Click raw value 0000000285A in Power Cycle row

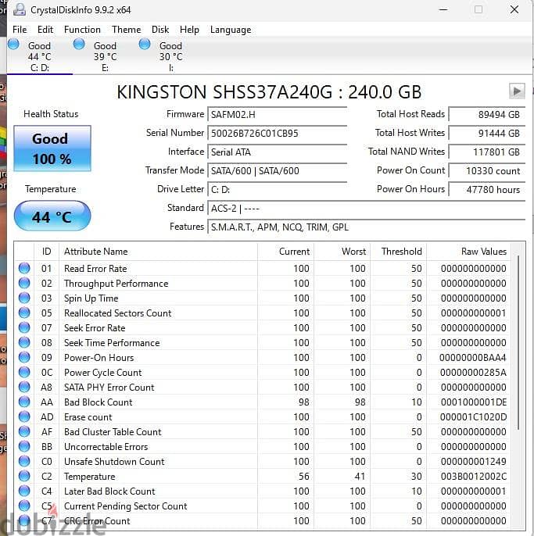coord(473,372)
